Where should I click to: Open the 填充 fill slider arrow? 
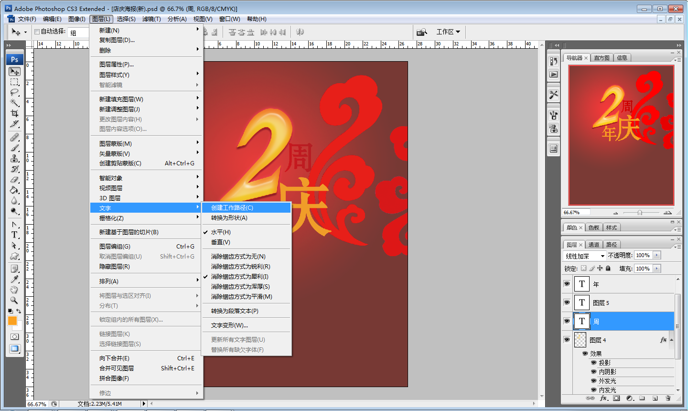coord(656,269)
